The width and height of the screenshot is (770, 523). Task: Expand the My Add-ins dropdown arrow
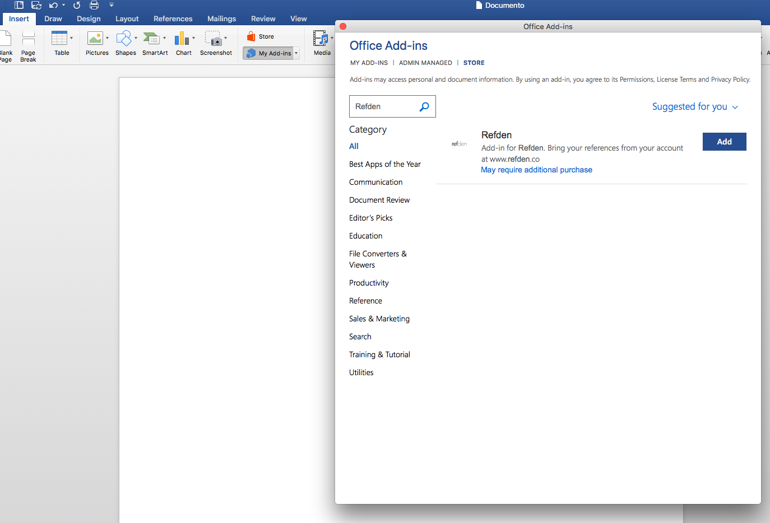[296, 53]
